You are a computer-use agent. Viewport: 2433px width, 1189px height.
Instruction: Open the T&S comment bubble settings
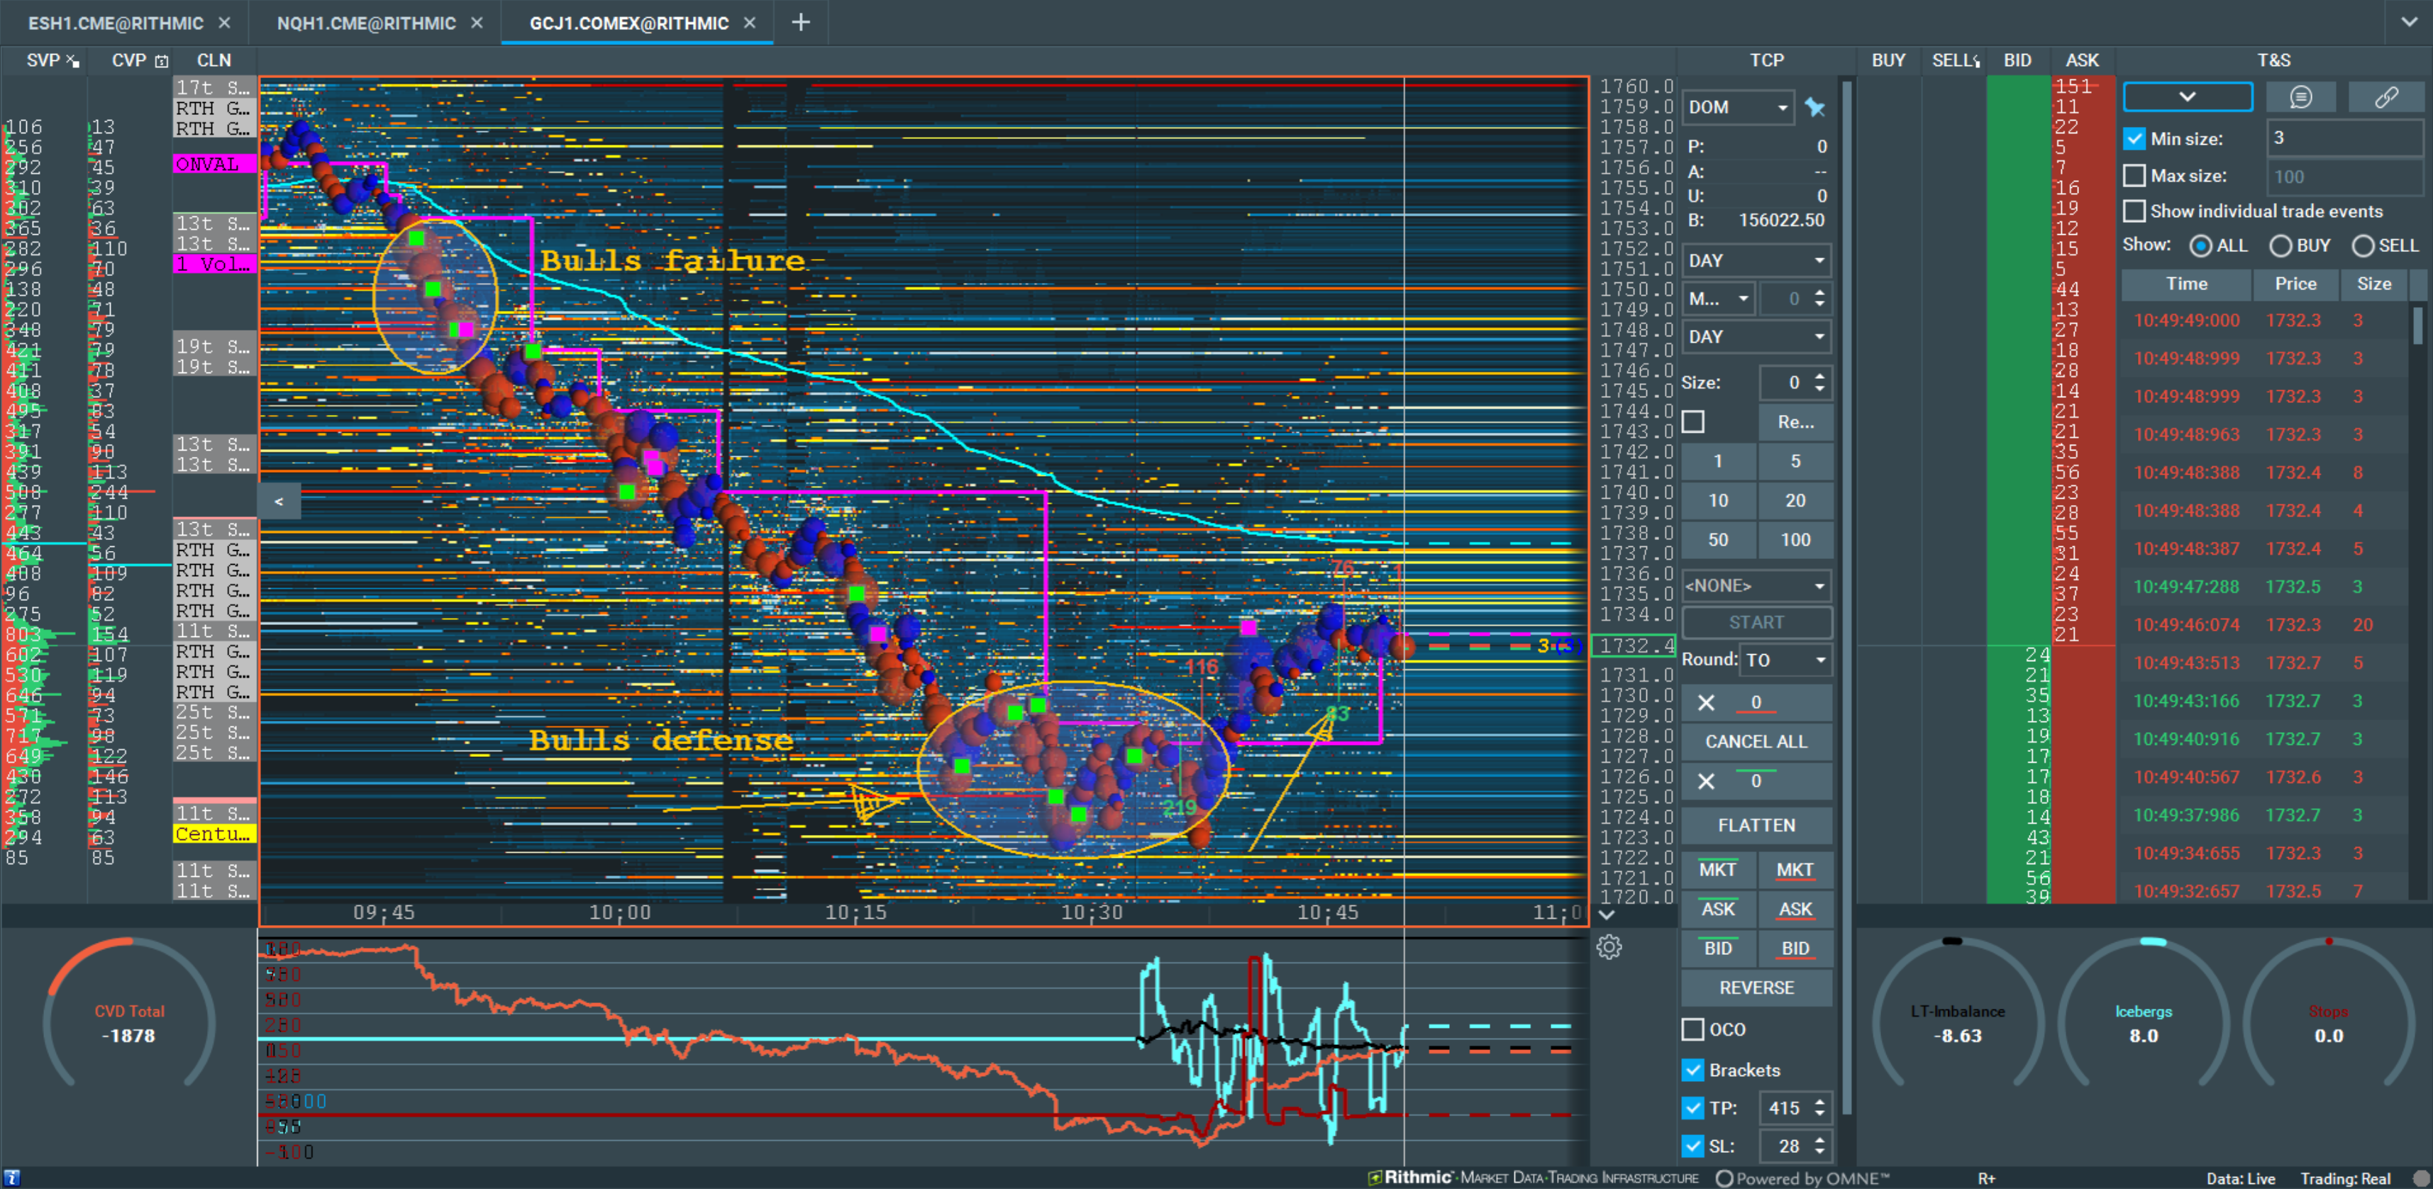2300,97
